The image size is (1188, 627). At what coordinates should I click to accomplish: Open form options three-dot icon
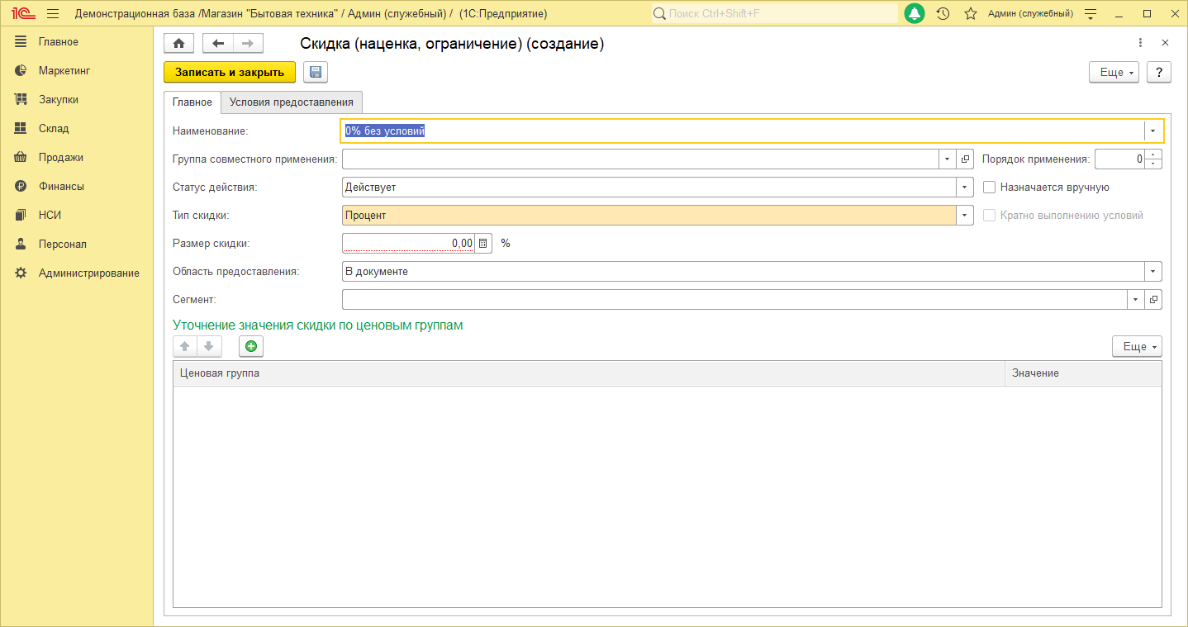1140,43
